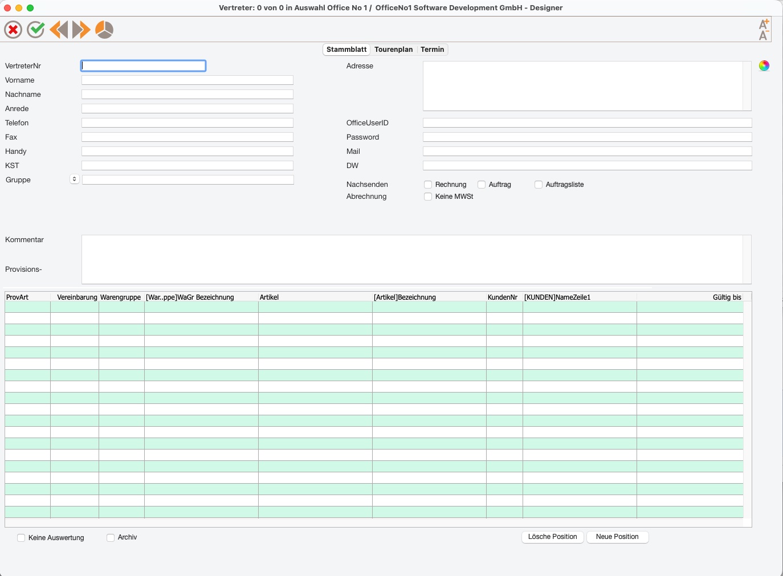This screenshot has height=576, width=783.
Task: Click the Adresse area vertical scrollbar
Action: pos(747,86)
